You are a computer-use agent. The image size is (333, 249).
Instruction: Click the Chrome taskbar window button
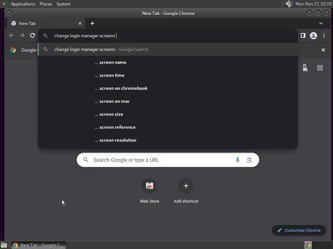click(38, 245)
